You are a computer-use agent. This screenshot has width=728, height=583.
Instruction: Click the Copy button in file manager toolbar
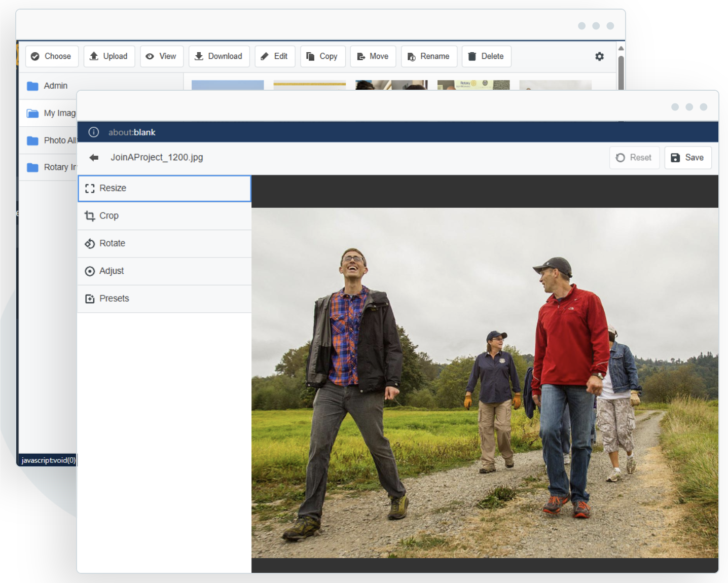point(323,56)
